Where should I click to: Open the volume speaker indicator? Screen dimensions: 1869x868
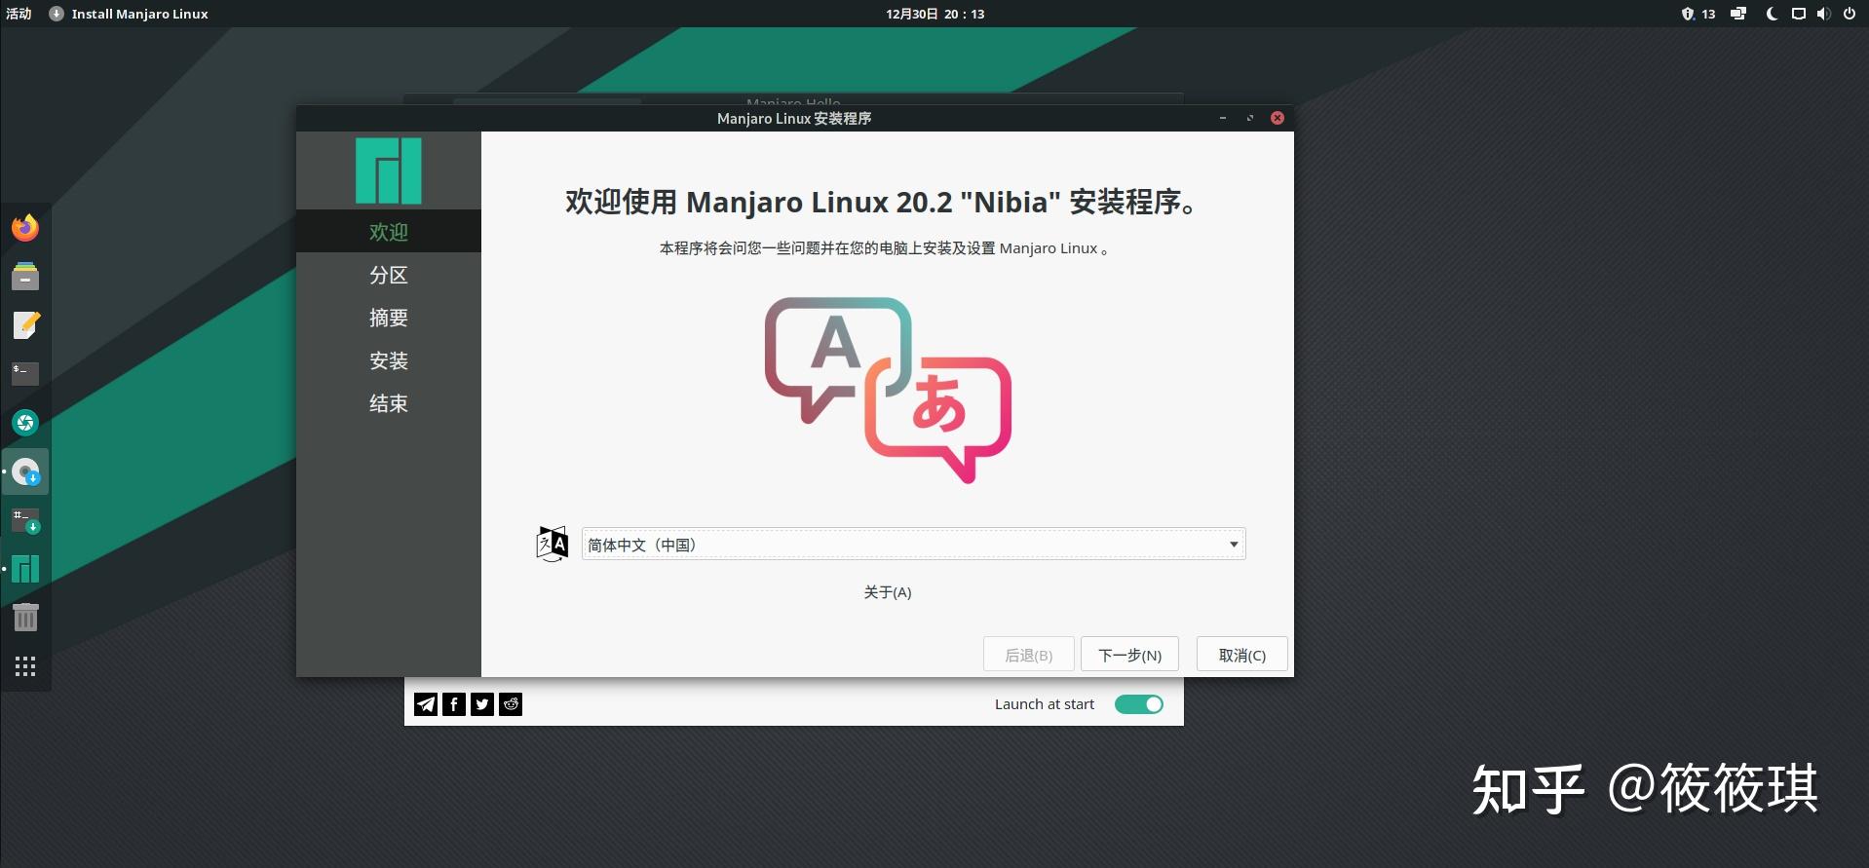click(1823, 14)
